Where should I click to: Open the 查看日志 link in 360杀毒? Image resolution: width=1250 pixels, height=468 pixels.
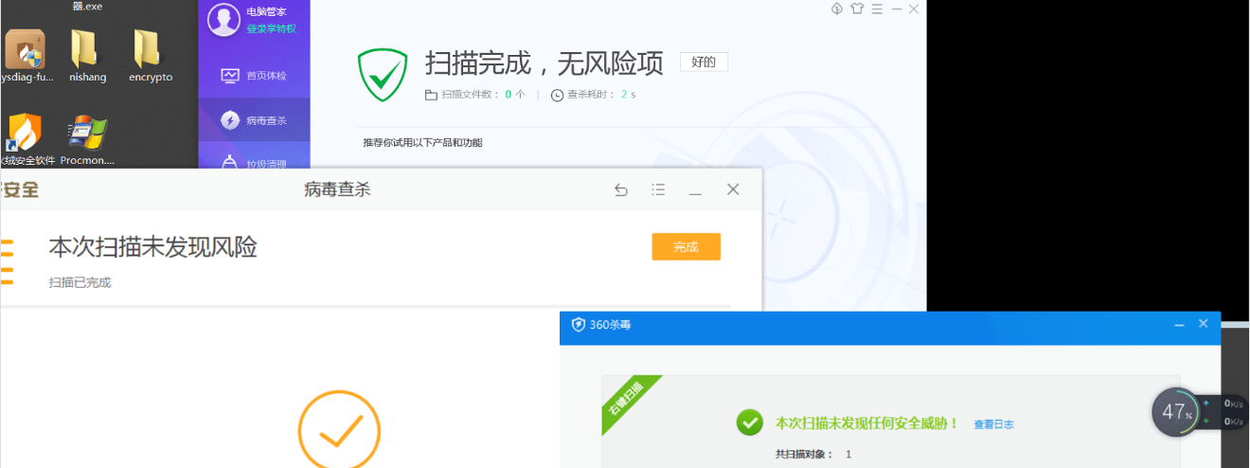tap(993, 424)
